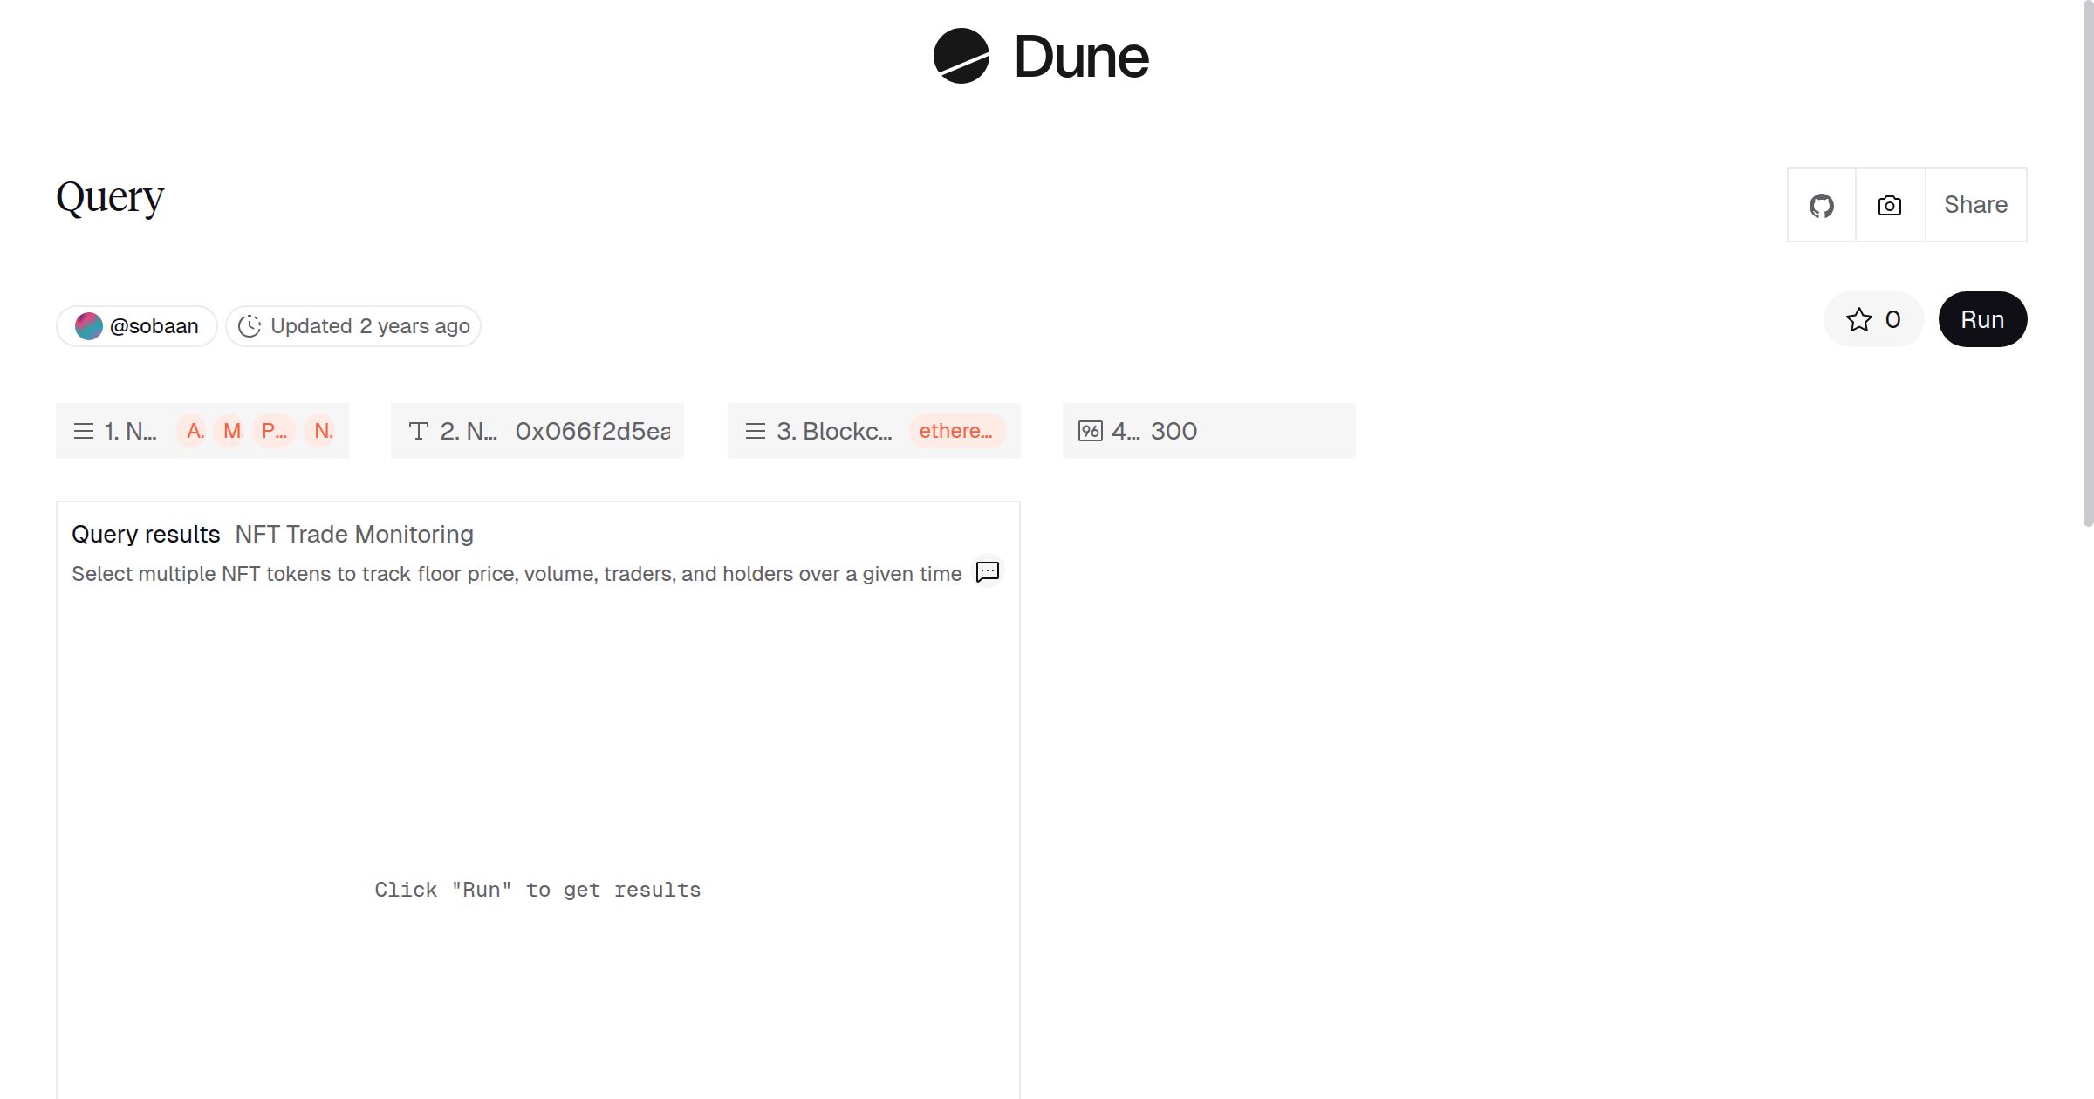The width and height of the screenshot is (2094, 1099).
Task: Click the clock icon beside Updated
Action: (x=250, y=326)
